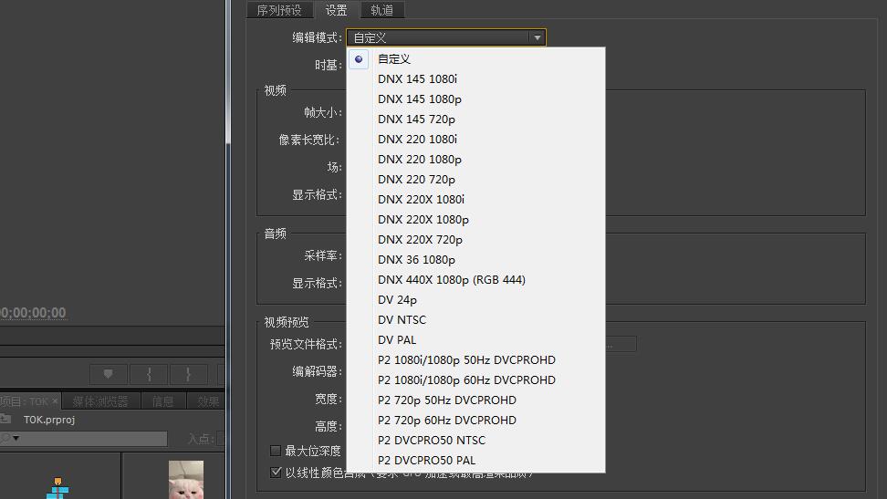This screenshot has width=887, height=499.
Task: Switch to the 轨道 tab
Action: click(381, 10)
